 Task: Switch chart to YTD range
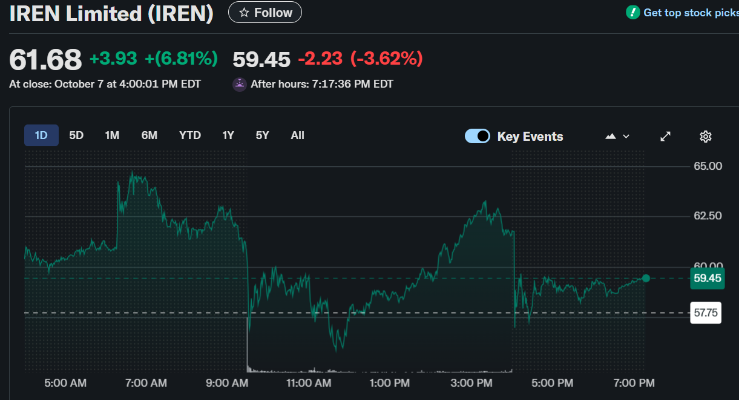pos(190,135)
